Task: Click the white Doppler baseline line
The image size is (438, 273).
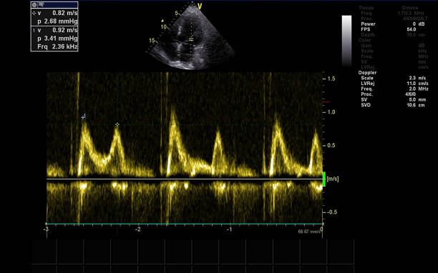Action: 185,179
